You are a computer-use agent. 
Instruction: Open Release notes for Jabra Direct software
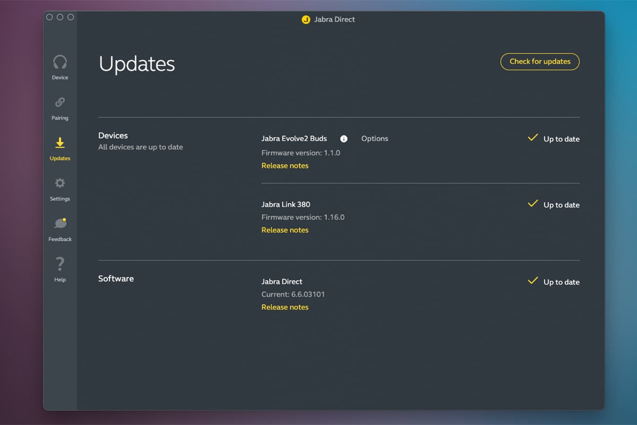[x=285, y=307]
